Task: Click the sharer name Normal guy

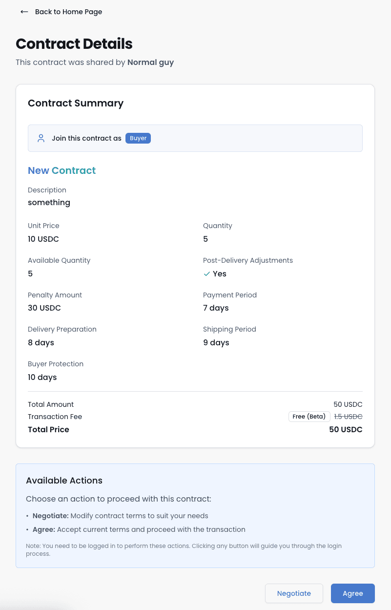Action: [x=150, y=62]
